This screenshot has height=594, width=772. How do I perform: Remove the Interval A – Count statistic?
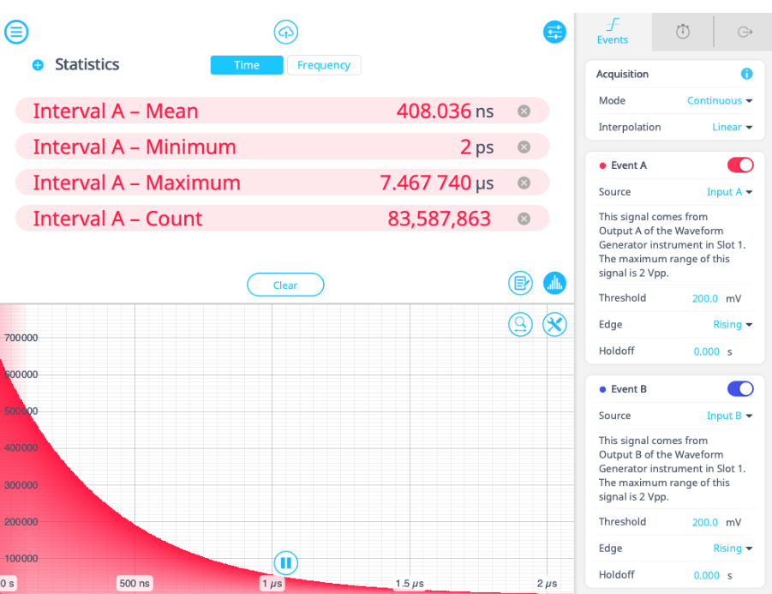pyautogui.click(x=524, y=219)
